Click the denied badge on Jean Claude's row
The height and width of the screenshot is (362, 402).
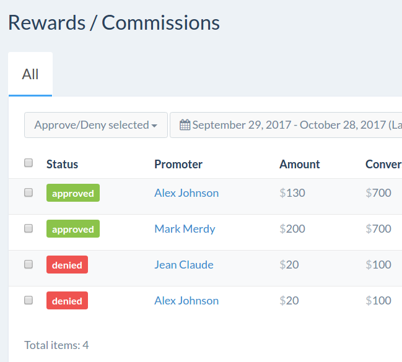point(67,264)
